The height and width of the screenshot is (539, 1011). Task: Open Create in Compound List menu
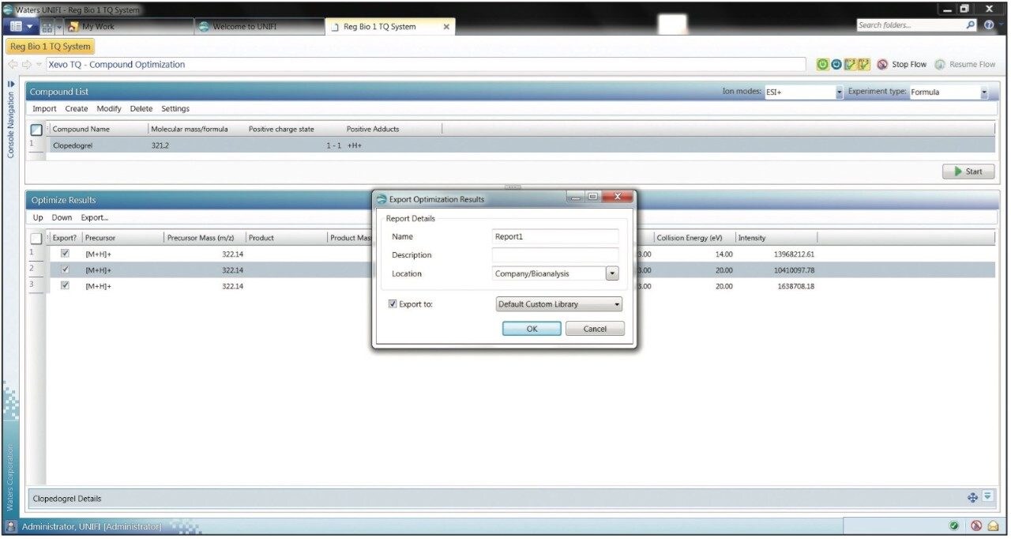77,109
